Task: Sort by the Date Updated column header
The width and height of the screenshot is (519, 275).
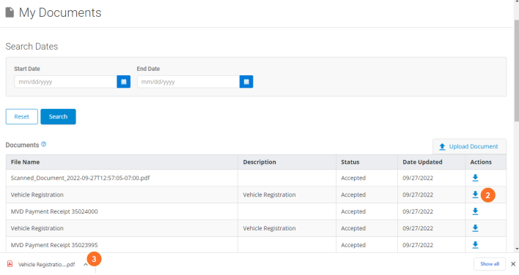Action: coord(422,162)
